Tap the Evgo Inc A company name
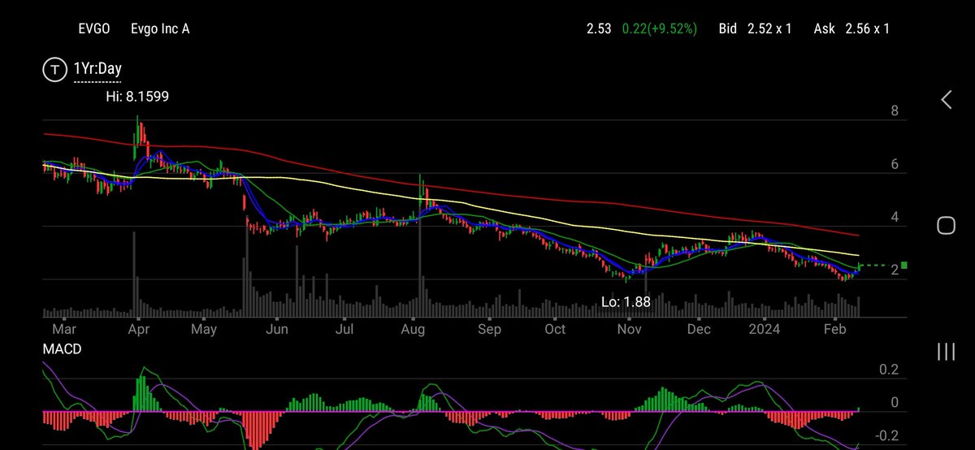The image size is (975, 450). point(160,28)
